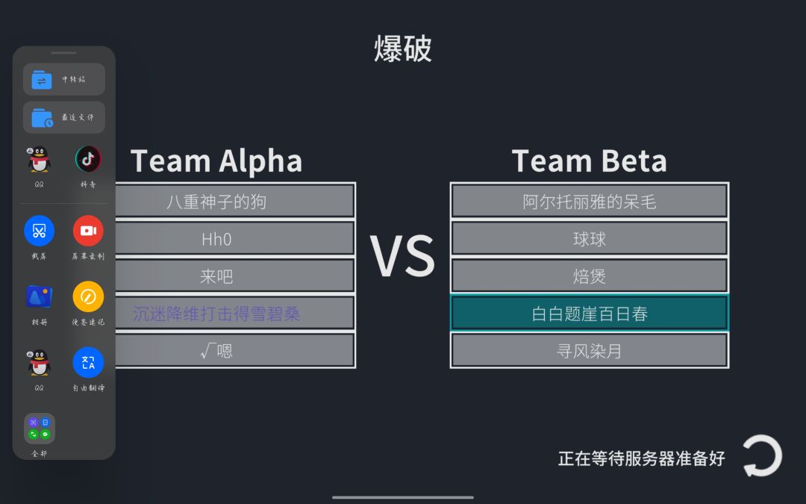
Task: Open the QQ icon beside 自由翻译
Action: coord(39,363)
